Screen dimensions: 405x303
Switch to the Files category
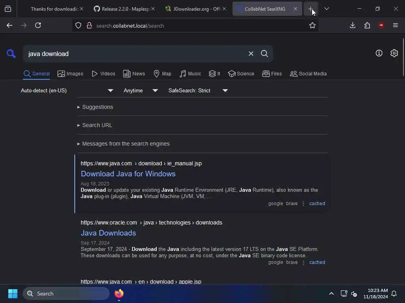pos(272,74)
